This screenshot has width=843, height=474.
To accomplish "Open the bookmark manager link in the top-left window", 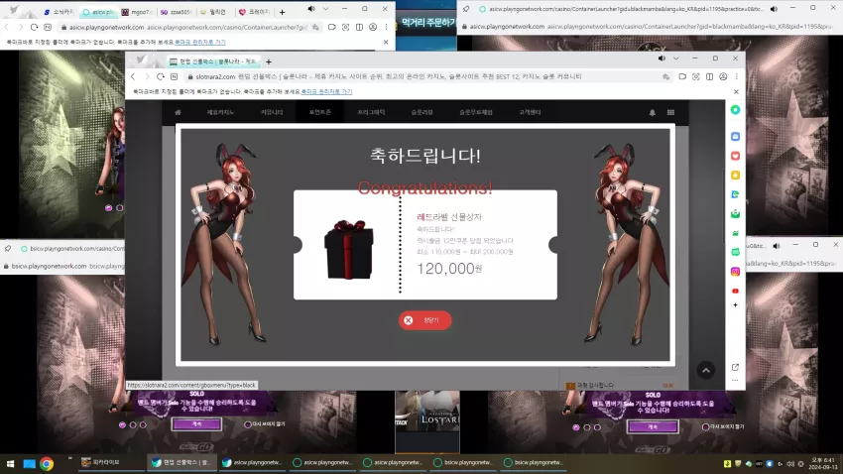I will coord(200,42).
